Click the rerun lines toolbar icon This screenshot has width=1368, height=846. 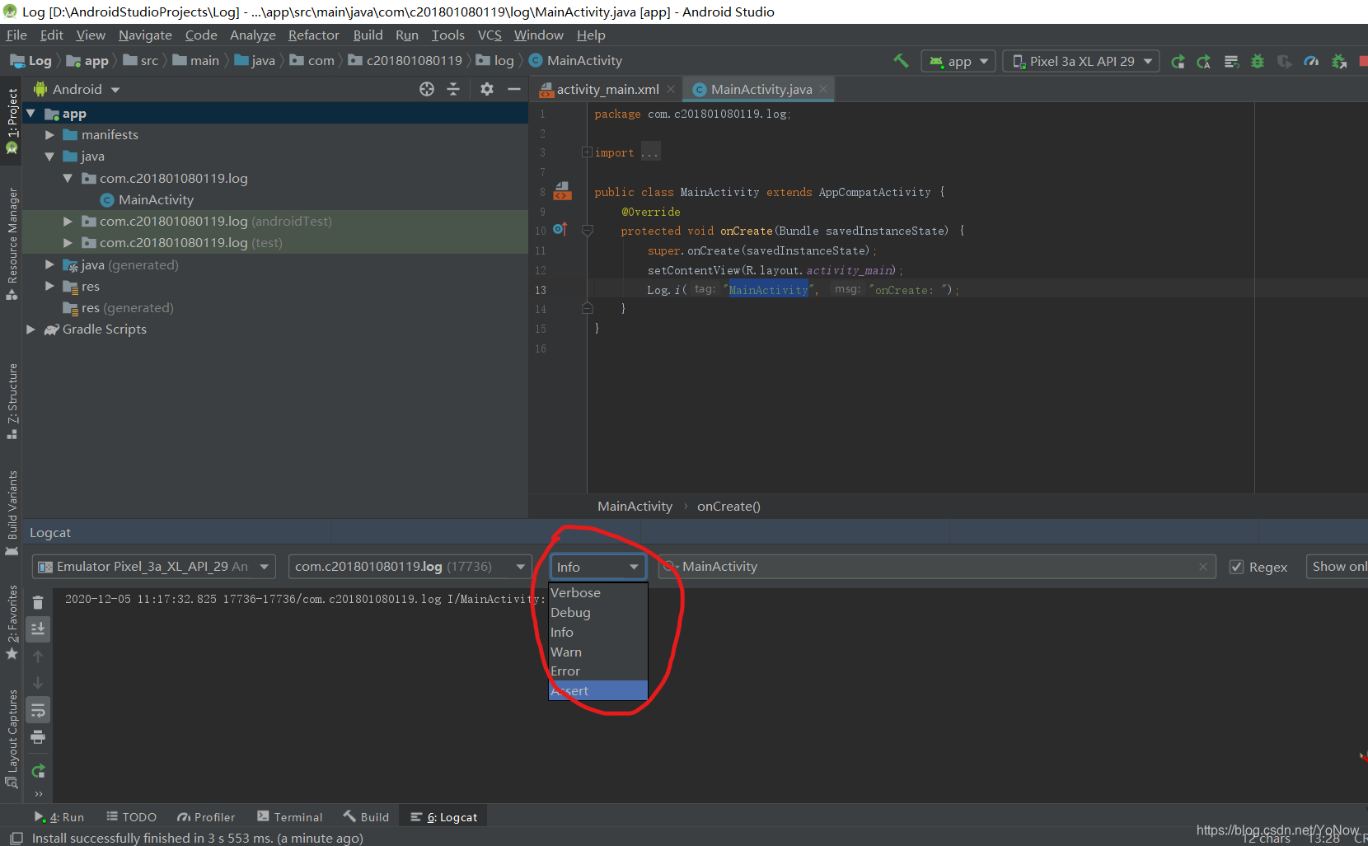tap(1231, 62)
